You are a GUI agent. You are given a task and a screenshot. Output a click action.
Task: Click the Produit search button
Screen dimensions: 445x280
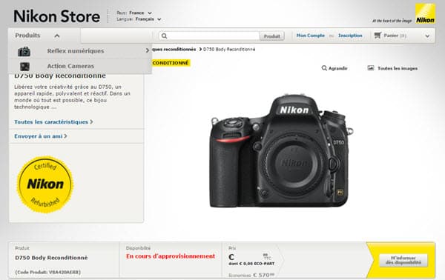pos(272,36)
